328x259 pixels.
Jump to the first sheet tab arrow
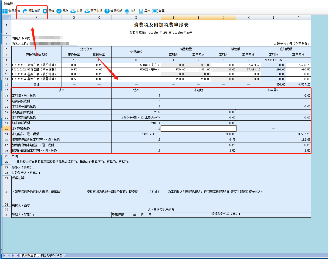pos(4,255)
